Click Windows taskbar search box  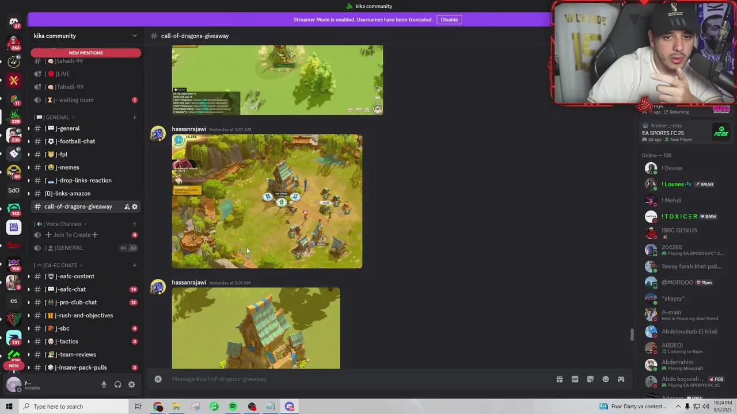pos(75,407)
